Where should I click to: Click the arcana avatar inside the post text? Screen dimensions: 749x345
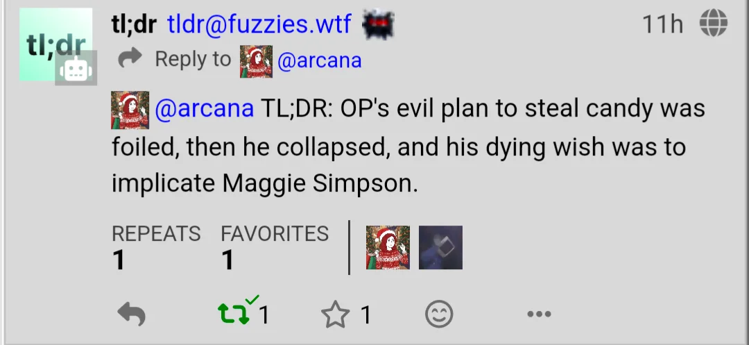click(130, 110)
